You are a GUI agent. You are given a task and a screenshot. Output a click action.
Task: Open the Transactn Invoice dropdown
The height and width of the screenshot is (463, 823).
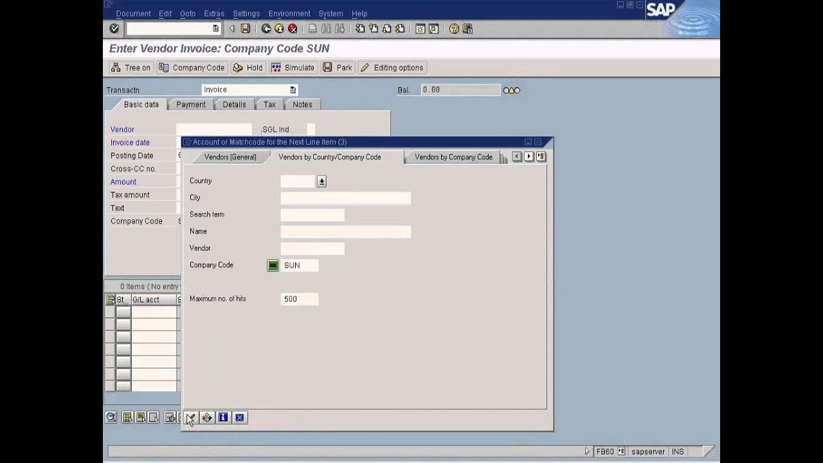(x=293, y=90)
